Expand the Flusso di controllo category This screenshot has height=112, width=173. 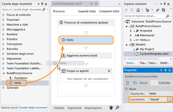click(x=3, y=15)
